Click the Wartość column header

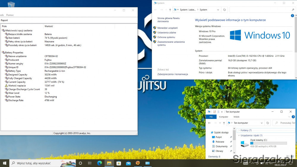pos(79,26)
